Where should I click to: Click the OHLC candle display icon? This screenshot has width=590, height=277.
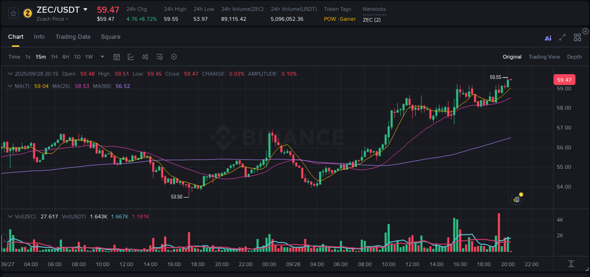point(145,57)
